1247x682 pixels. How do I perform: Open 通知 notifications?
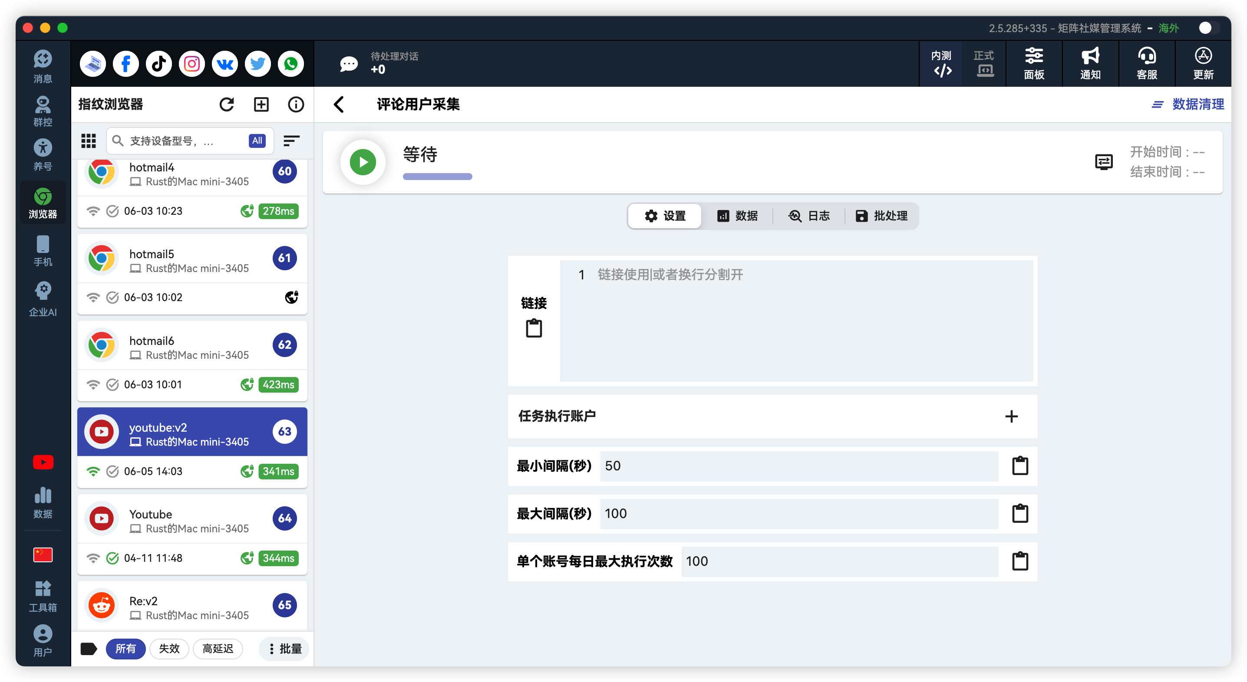(1090, 63)
